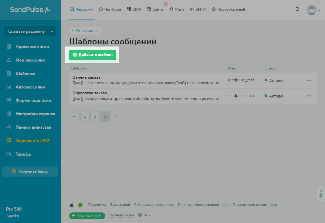The image size is (325, 223).
Task: Switch to the Сайты tab
Action: [x=155, y=10]
